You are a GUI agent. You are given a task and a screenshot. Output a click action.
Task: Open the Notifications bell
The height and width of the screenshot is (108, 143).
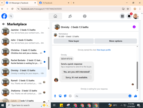pyautogui.click(x=129, y=16)
